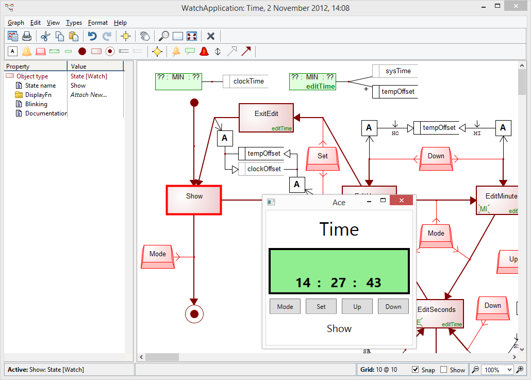Enable the grid Show checkbox
This screenshot has width=531, height=380.
pyautogui.click(x=444, y=370)
